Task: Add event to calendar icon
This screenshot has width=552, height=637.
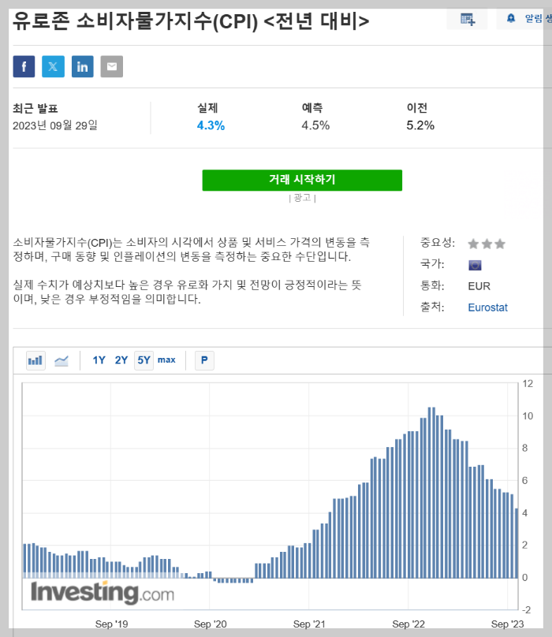Action: tap(467, 19)
